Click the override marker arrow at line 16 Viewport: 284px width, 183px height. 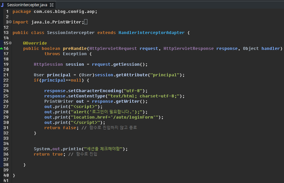point(1,48)
